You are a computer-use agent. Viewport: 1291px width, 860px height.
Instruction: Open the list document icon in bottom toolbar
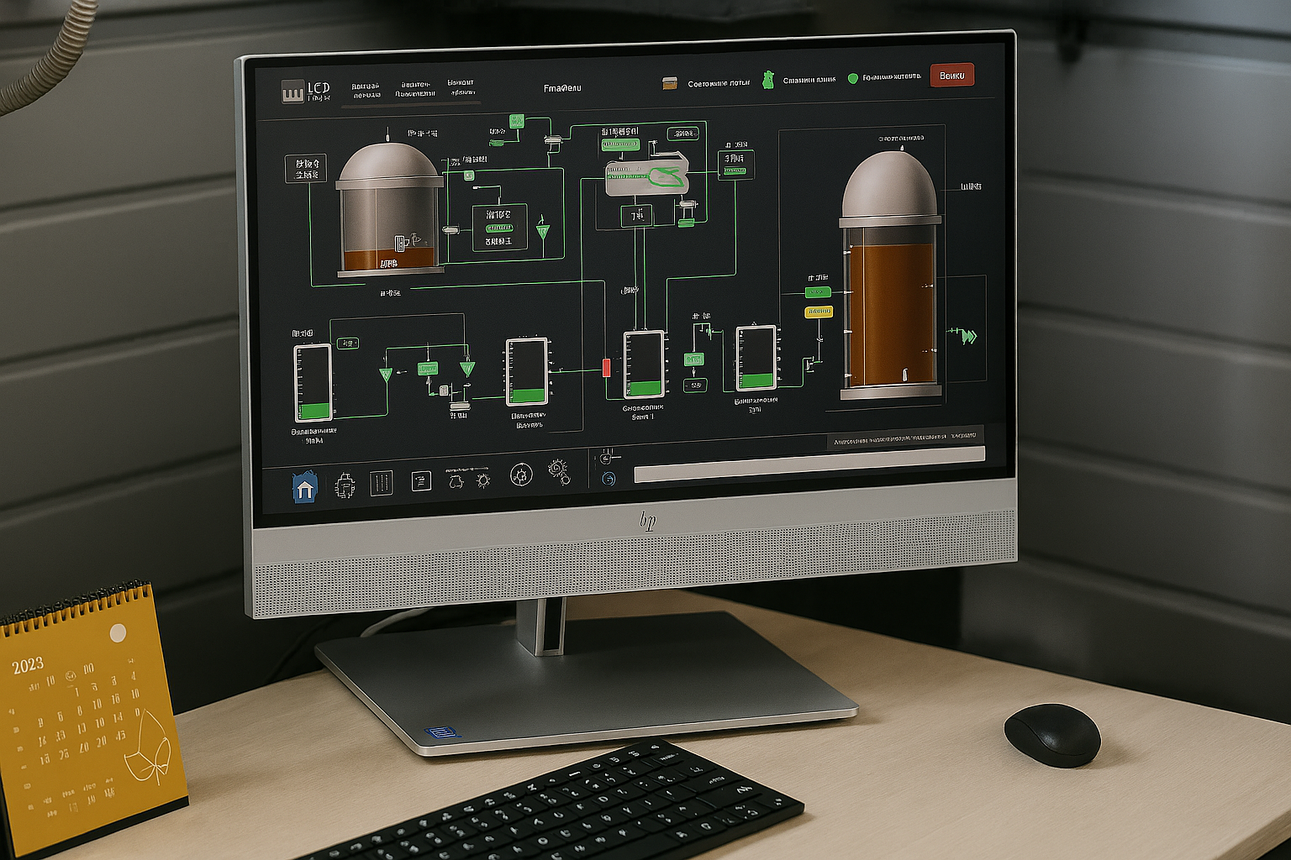click(420, 480)
